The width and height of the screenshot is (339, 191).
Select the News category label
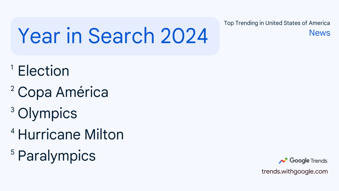click(x=320, y=33)
